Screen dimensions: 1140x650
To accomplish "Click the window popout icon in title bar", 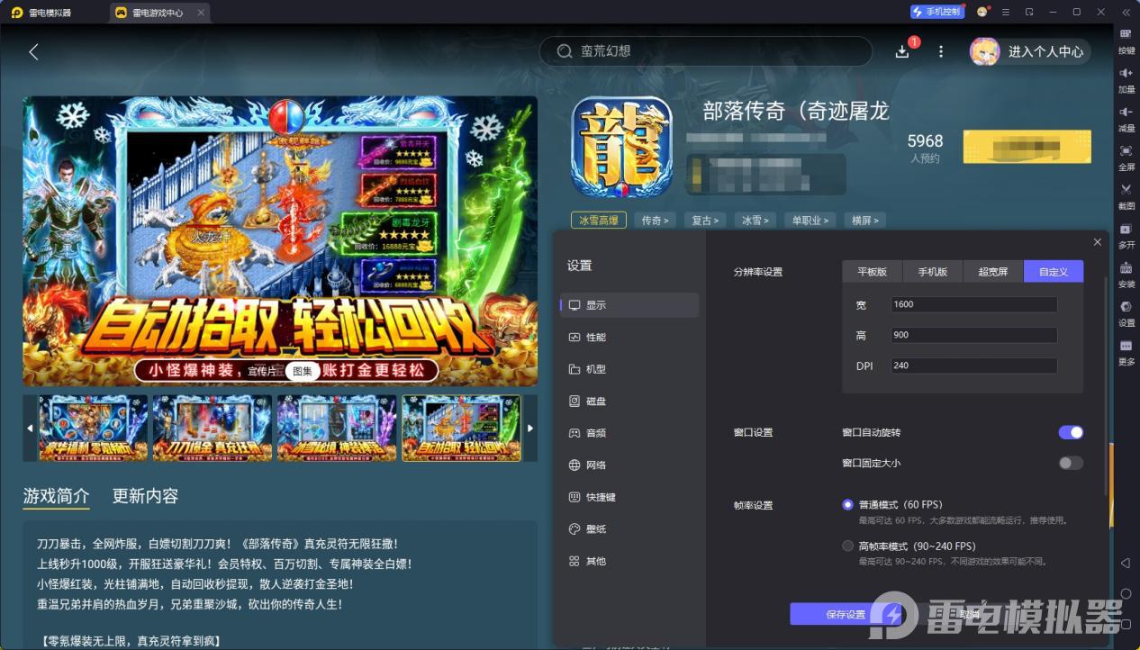I will (x=1029, y=12).
